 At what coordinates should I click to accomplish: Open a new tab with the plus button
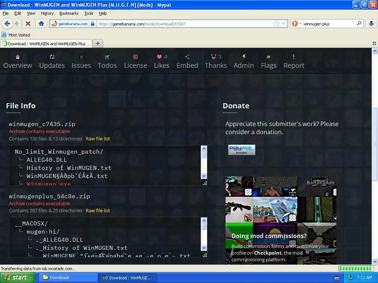pyautogui.click(x=97, y=43)
